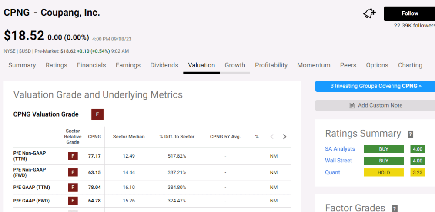435x212 pixels.
Task: Click P/E GAAP (FWD) row label
Action: [x=31, y=201]
